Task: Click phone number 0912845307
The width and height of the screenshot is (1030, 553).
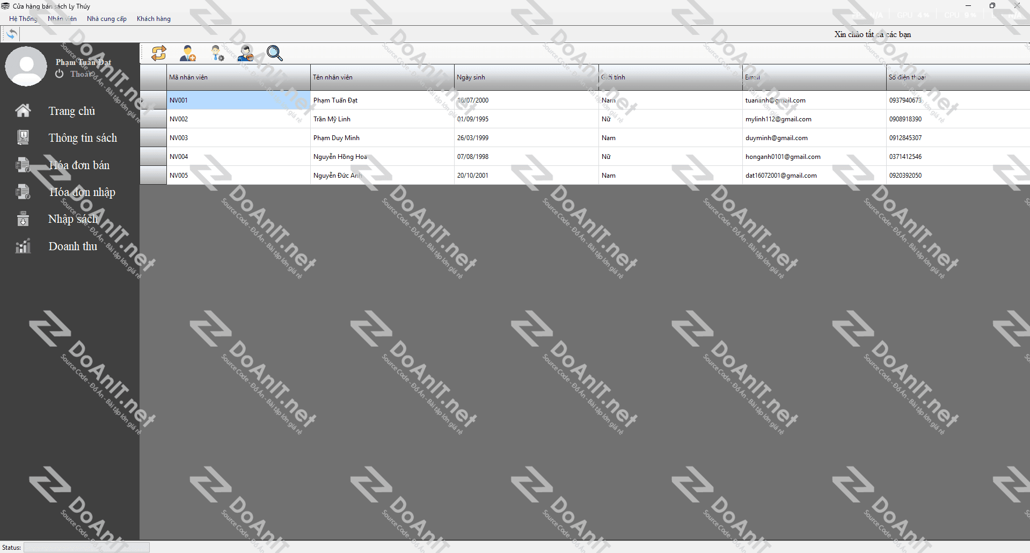Action: tap(958, 138)
